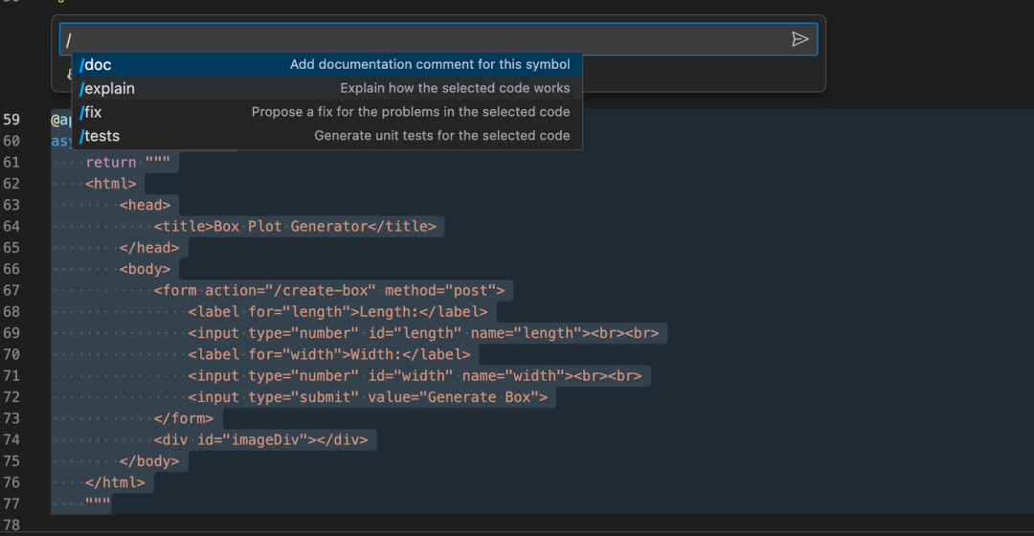1034x536 pixels.
Task: Click inside the inline chat input field
Action: (421, 39)
